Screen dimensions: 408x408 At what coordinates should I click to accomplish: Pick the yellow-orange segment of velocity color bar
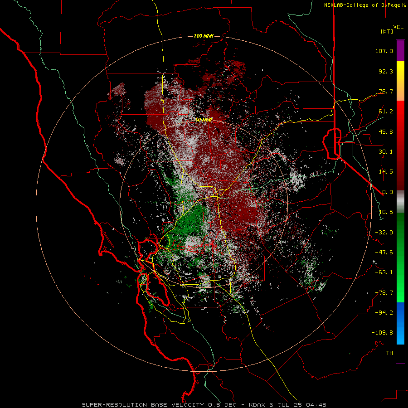(400, 81)
